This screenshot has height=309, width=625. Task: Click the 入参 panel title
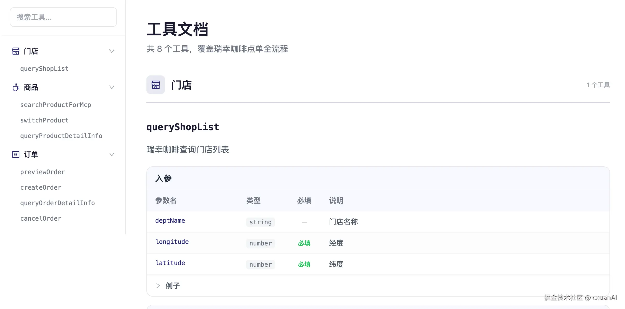click(x=163, y=178)
